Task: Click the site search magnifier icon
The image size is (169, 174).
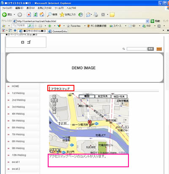Action: [x=124, y=49]
